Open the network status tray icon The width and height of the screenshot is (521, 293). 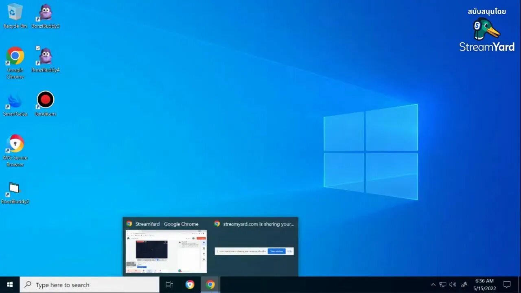443,285
